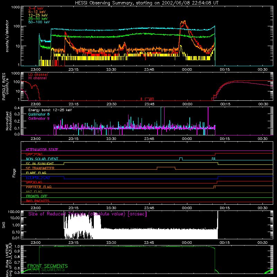Click the SC_TRANSMITTER flag label

(x=40, y=168)
